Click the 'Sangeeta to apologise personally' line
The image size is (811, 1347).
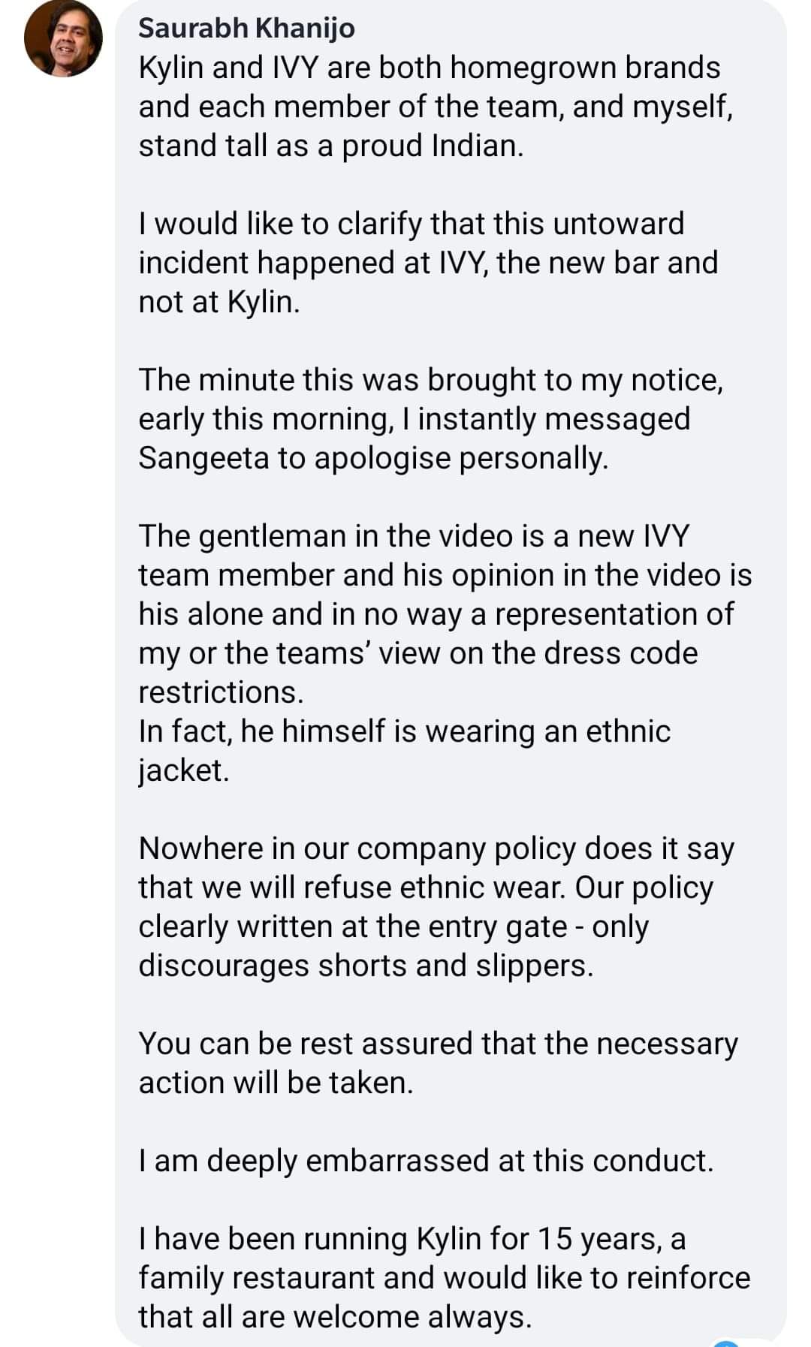tap(373, 458)
